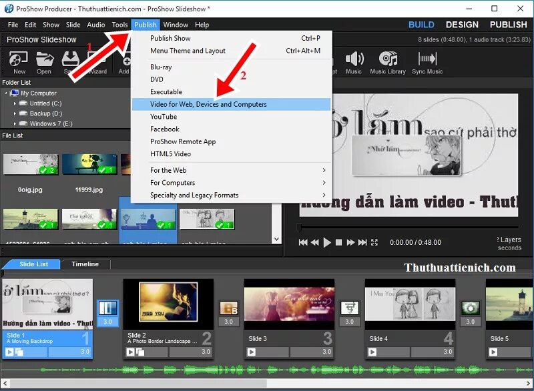
Task: Select Facebook publish option
Action: [x=231, y=129]
